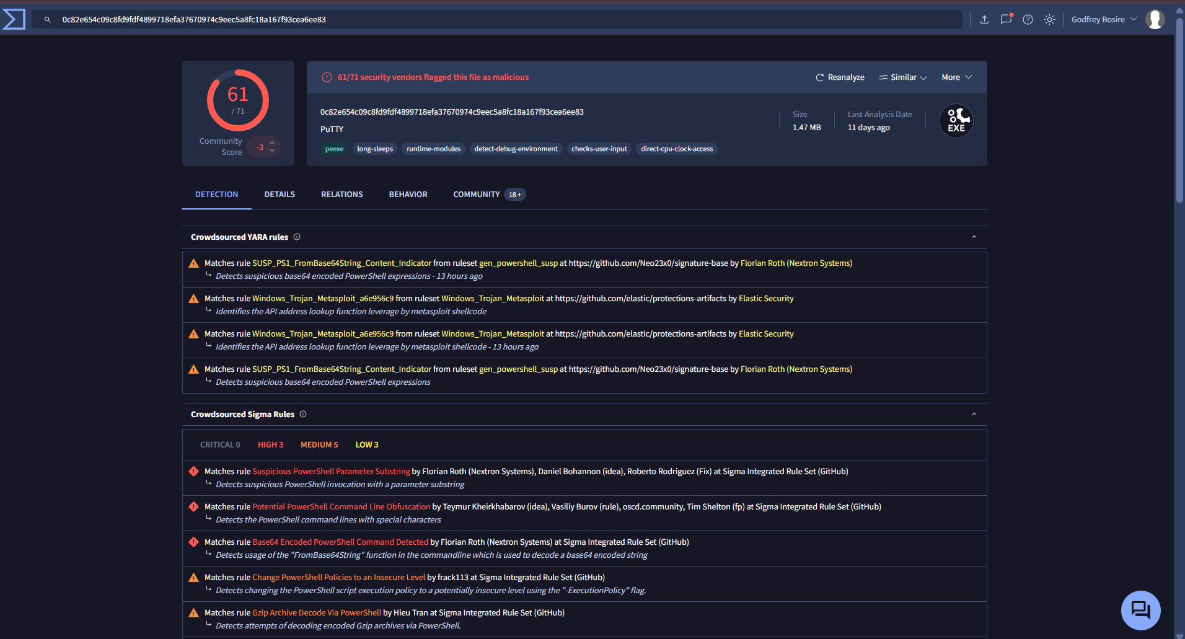Click the hash search input field
This screenshot has width=1185, height=639.
click(x=496, y=20)
